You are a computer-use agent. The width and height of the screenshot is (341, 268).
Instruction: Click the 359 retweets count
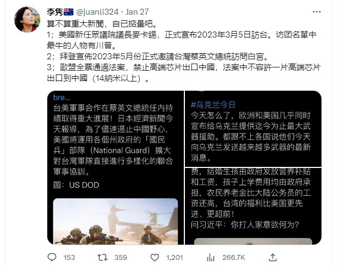pos(121,258)
